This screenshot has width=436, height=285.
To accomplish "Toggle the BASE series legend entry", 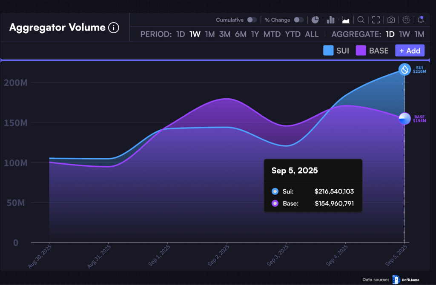I will 373,51.
